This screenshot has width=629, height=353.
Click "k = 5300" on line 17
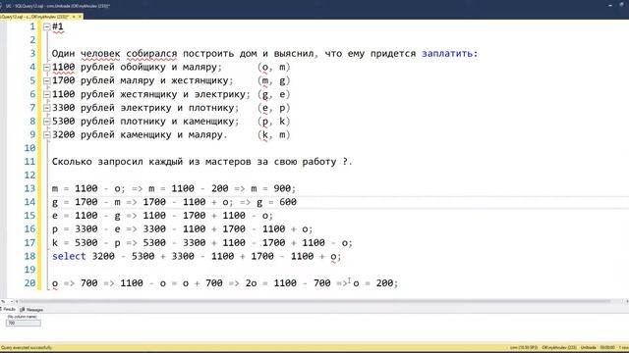coord(75,243)
